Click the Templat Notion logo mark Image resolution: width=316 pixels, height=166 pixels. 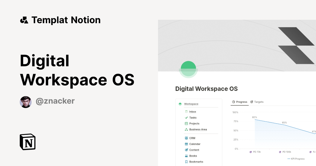click(24, 20)
